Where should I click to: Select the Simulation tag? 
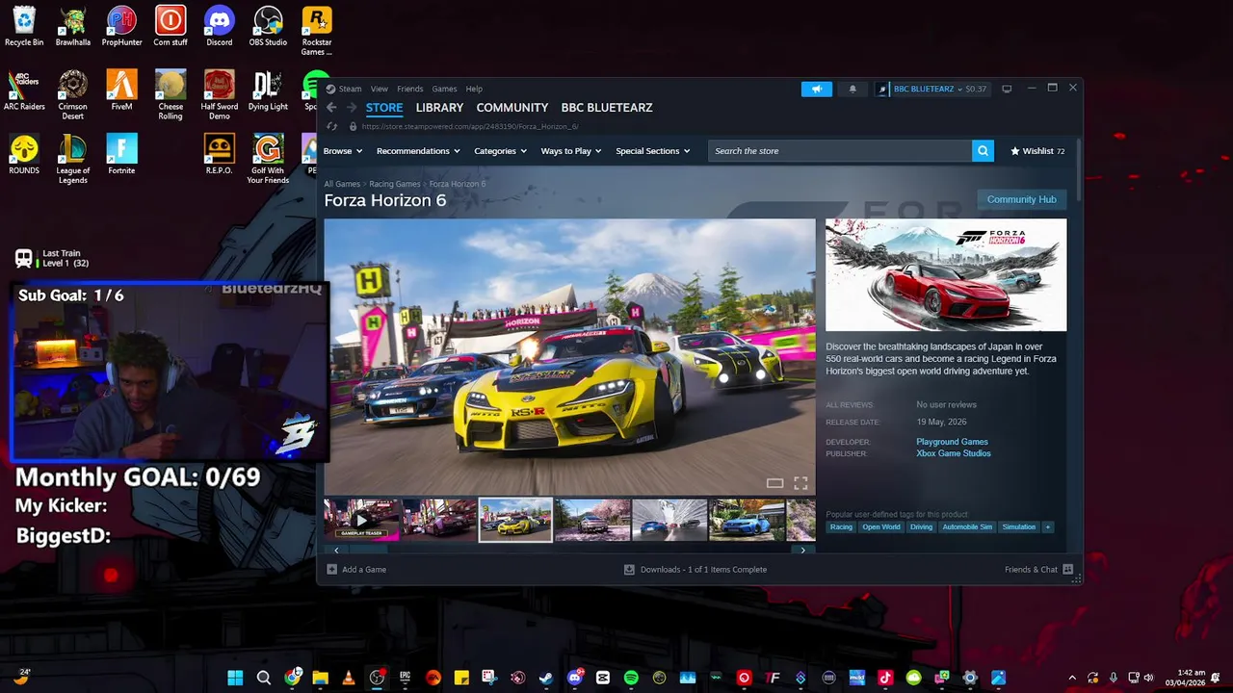click(1018, 527)
